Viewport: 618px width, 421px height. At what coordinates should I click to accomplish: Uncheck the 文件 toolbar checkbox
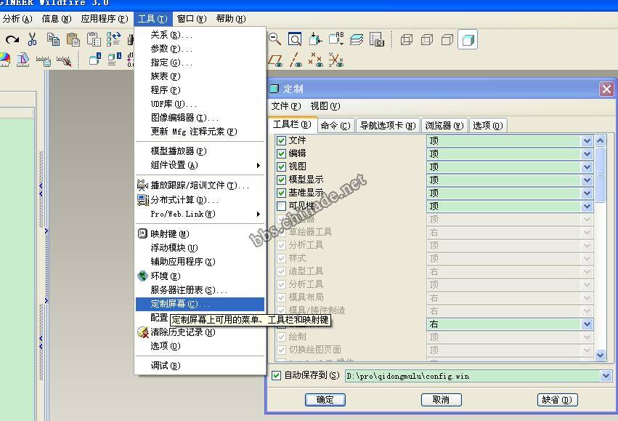click(281, 140)
